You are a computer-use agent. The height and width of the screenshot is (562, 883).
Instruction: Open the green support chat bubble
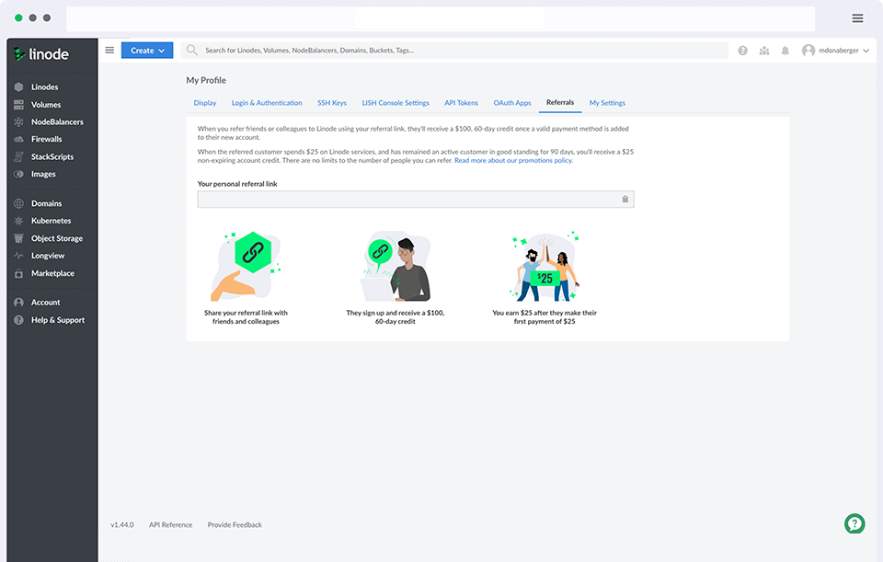[854, 523]
